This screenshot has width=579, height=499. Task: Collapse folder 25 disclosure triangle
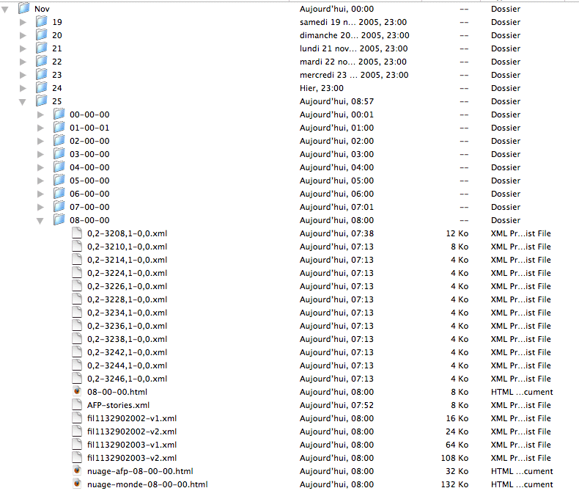pyautogui.click(x=23, y=102)
